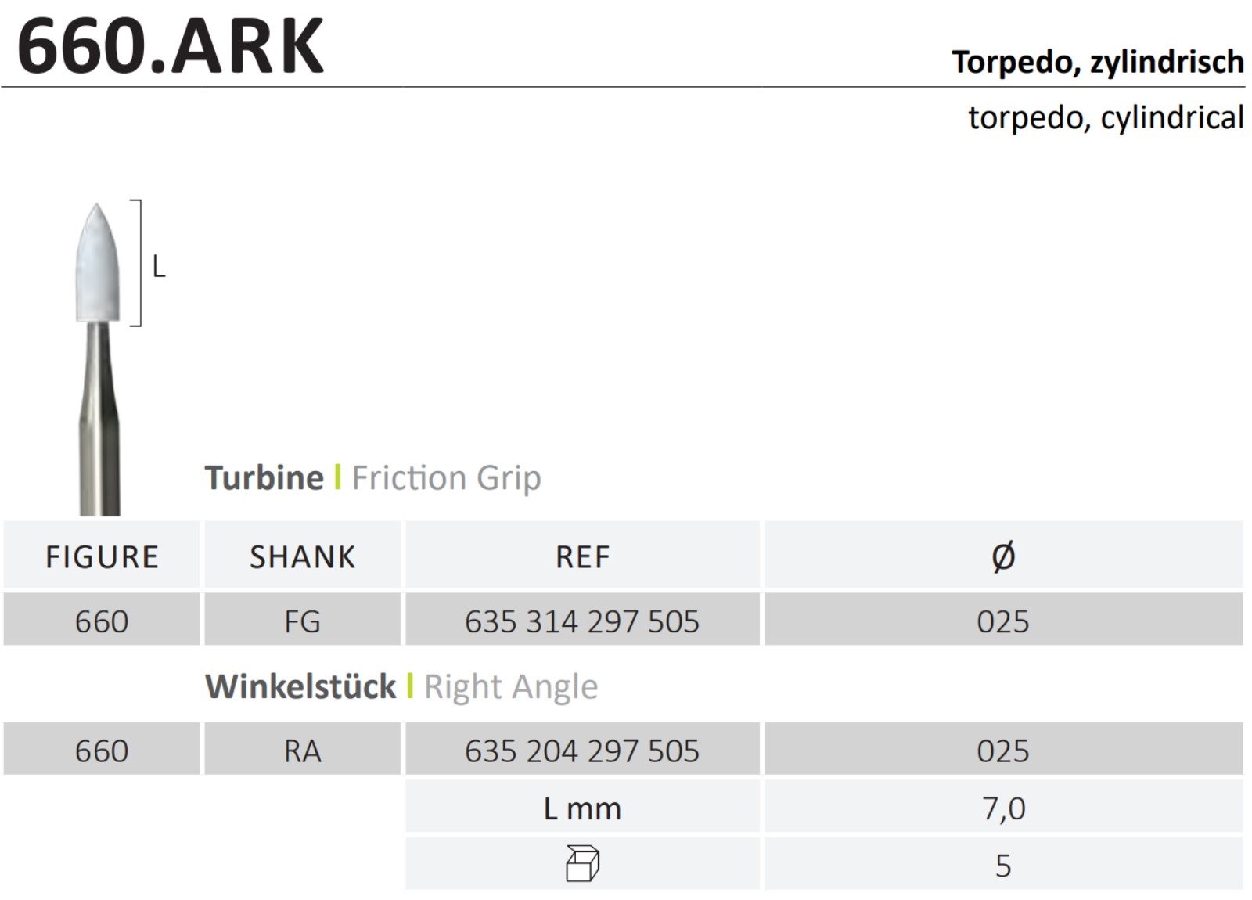Click the torpedo, cylindrical subtitle

coord(1105,117)
